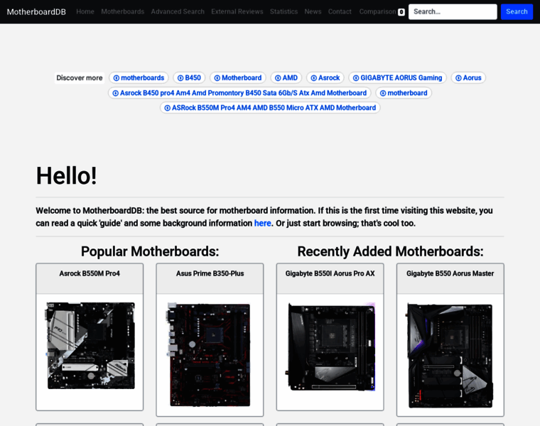Screen dimensions: 540x426
Task: Open the Motherboards navigation item
Action: (x=122, y=11)
